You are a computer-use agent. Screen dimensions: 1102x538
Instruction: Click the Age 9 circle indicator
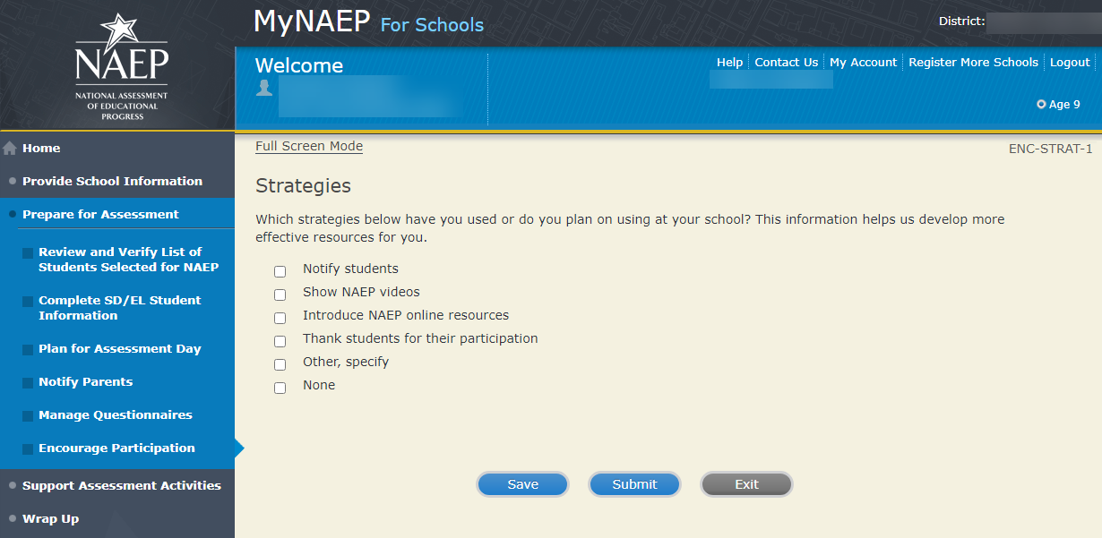pyautogui.click(x=1041, y=105)
